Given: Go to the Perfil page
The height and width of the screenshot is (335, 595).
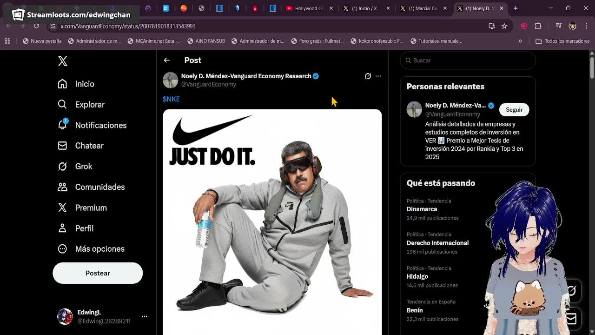Looking at the screenshot, I should point(75,228).
